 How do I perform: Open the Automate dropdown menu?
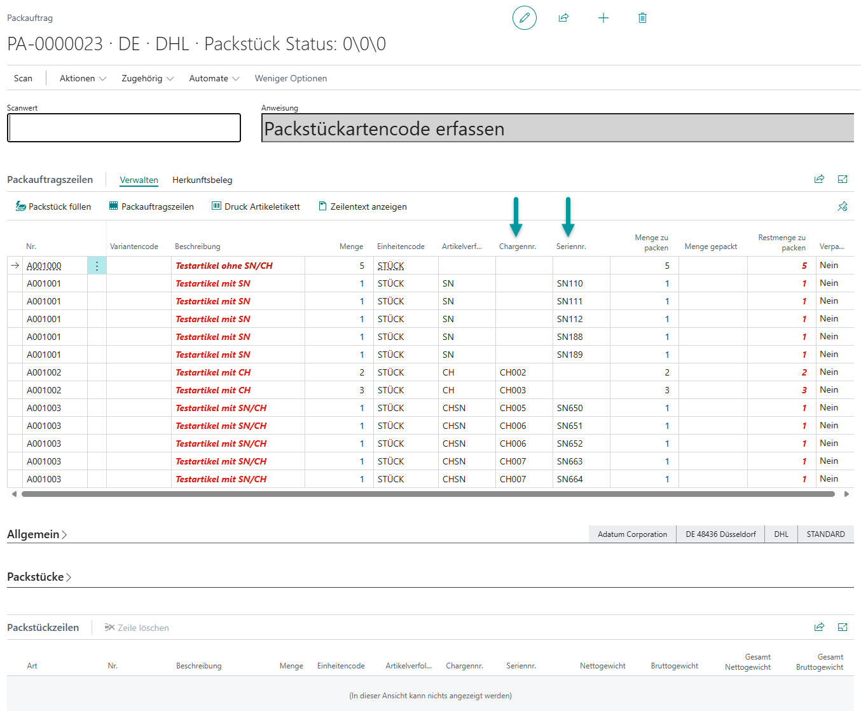214,78
